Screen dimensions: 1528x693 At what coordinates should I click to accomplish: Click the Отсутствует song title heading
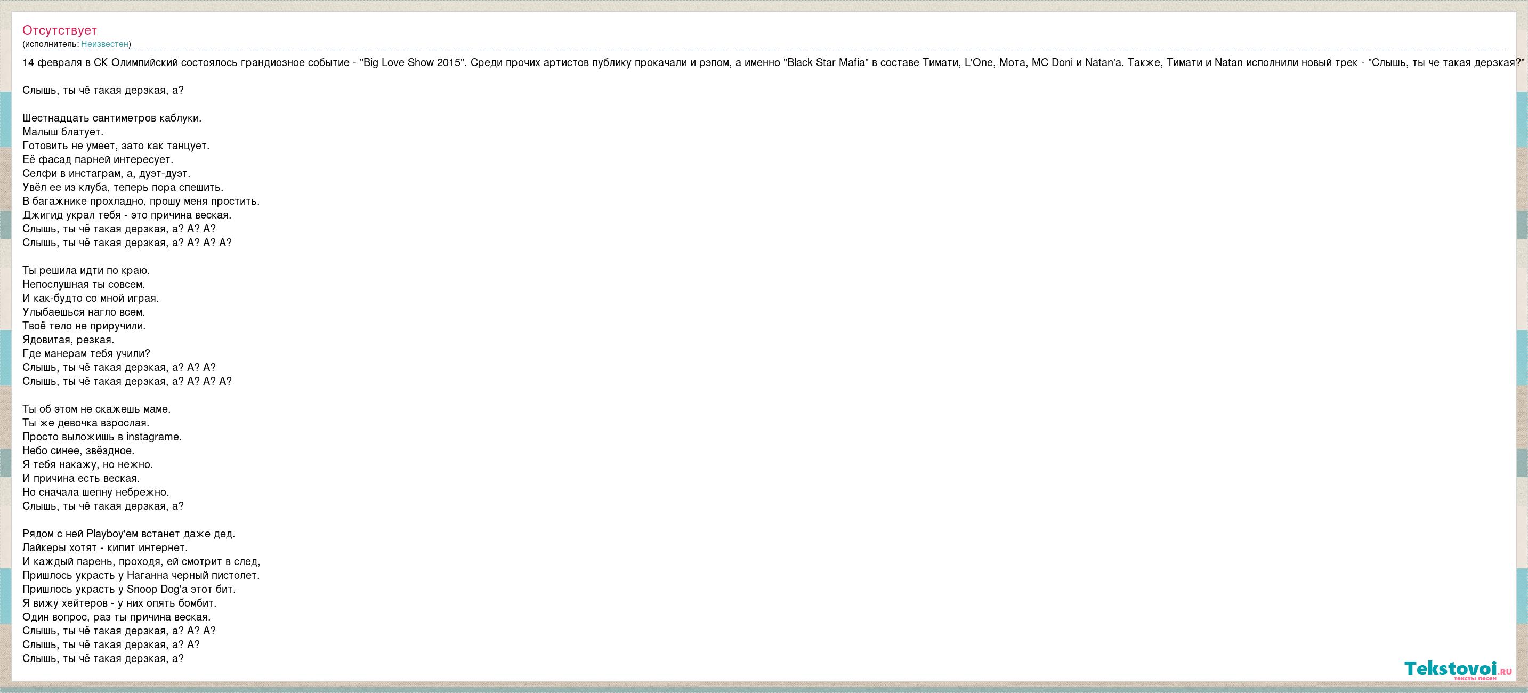pos(59,30)
